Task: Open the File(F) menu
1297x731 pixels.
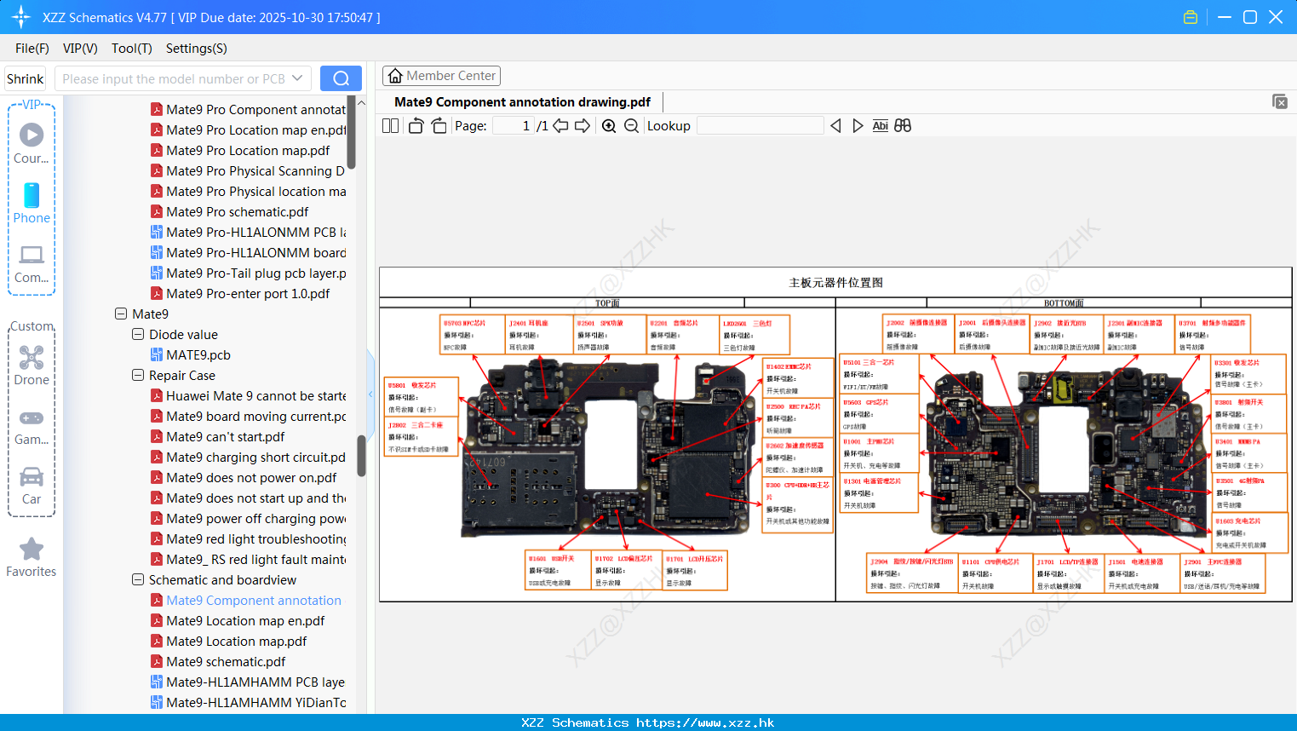Action: (32, 49)
